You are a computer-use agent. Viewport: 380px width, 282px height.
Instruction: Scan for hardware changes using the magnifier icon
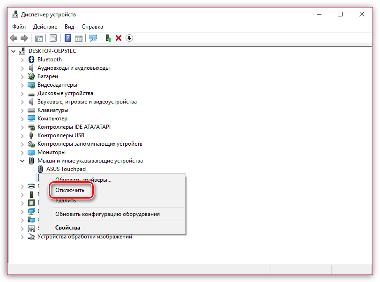[x=93, y=38]
